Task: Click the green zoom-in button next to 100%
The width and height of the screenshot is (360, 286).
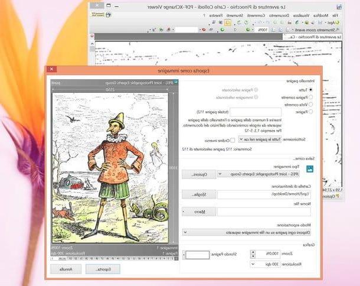Action: 248,30
